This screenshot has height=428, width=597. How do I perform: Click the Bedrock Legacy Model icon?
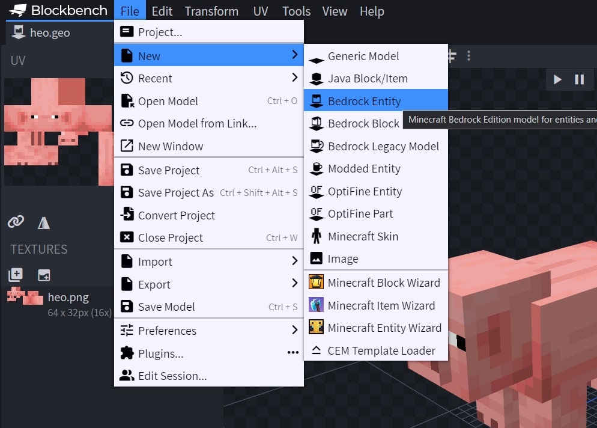point(316,146)
